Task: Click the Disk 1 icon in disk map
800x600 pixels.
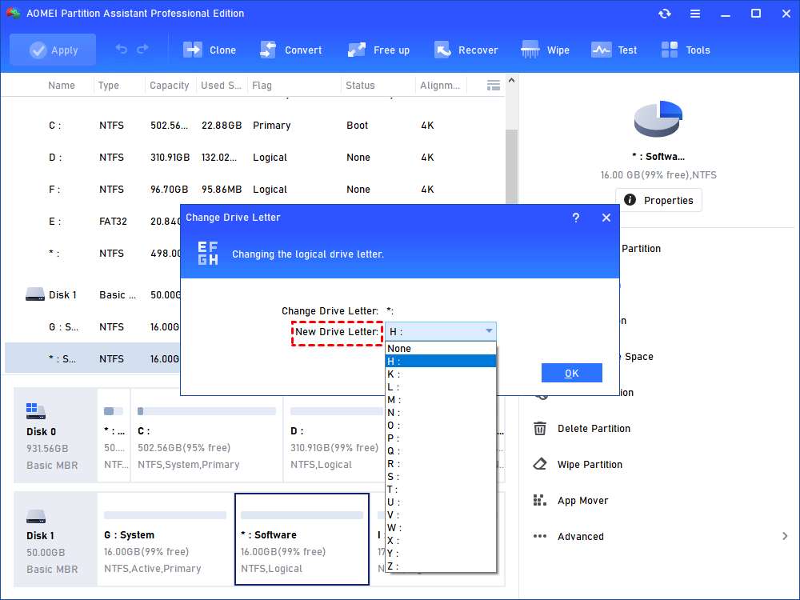Action: (36, 516)
